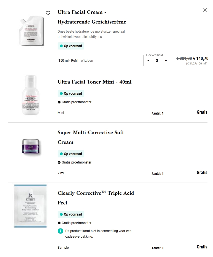
Task: Open Ultra Facial Toner Mini - 40ml title
Action: click(94, 82)
